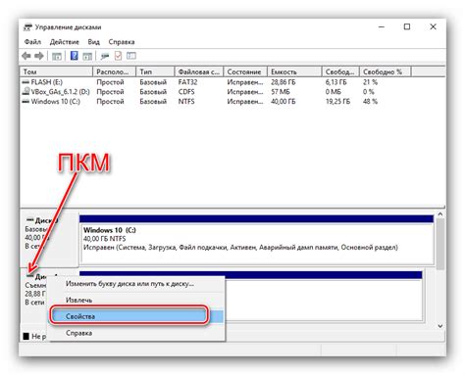The height and width of the screenshot is (375, 465).
Task: Sort by the Свободно % column header
Action: point(386,71)
